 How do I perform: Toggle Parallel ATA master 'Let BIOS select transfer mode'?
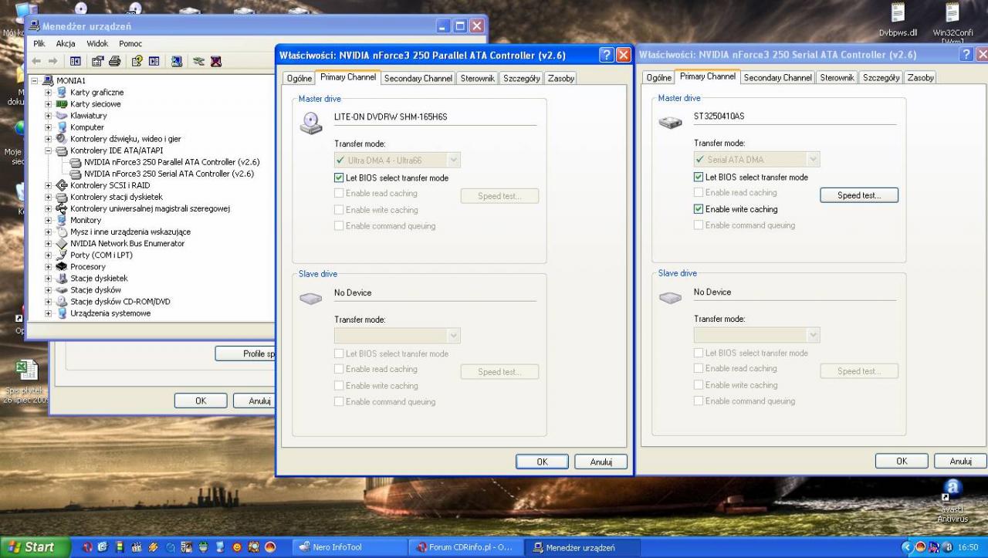pyautogui.click(x=339, y=178)
